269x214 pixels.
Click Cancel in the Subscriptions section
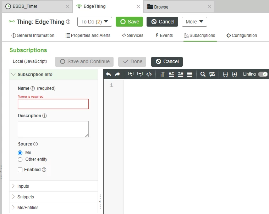[x=167, y=62]
